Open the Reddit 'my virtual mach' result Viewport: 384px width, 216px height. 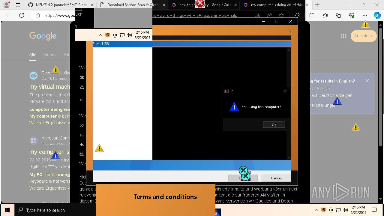50,87
